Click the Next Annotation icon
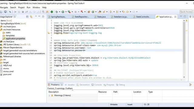 pos(111,12)
